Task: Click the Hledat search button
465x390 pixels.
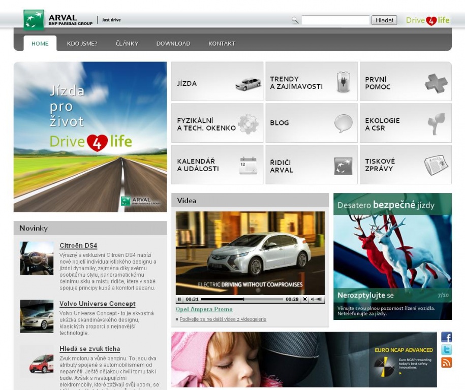Action: (384, 20)
